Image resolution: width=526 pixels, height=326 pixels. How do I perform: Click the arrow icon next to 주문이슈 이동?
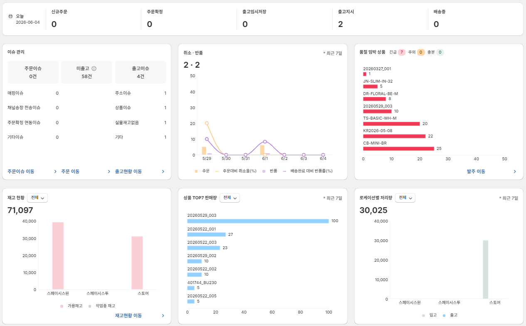[x=55, y=172]
